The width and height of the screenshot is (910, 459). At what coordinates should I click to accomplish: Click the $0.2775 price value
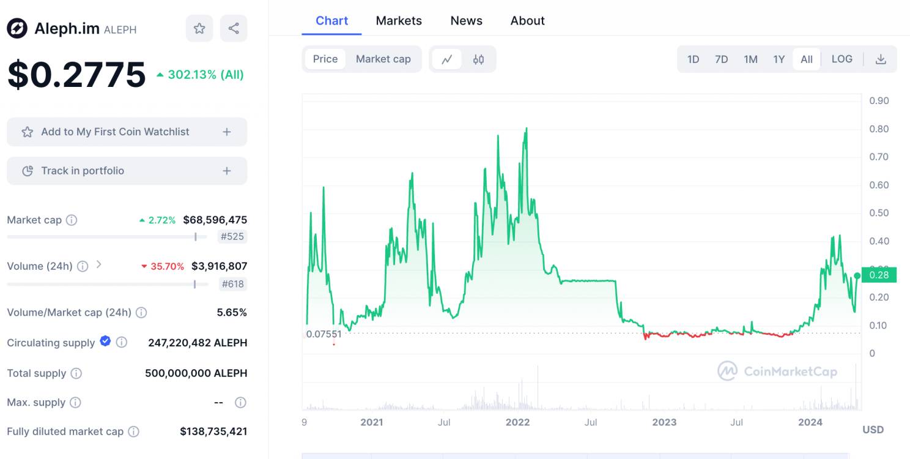76,75
